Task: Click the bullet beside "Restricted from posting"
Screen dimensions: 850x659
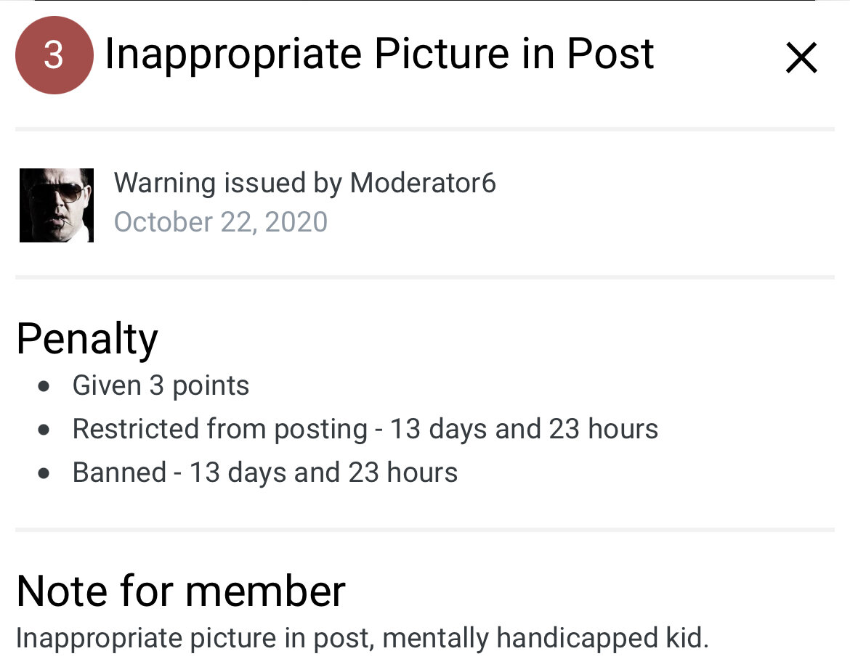Action: tap(44, 430)
